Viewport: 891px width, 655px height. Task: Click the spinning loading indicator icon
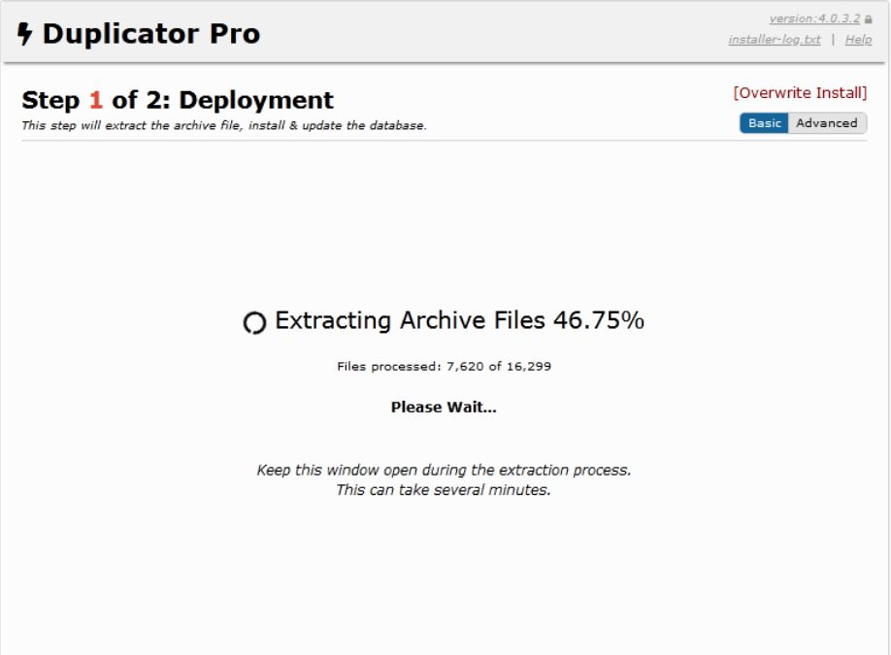coord(254,323)
